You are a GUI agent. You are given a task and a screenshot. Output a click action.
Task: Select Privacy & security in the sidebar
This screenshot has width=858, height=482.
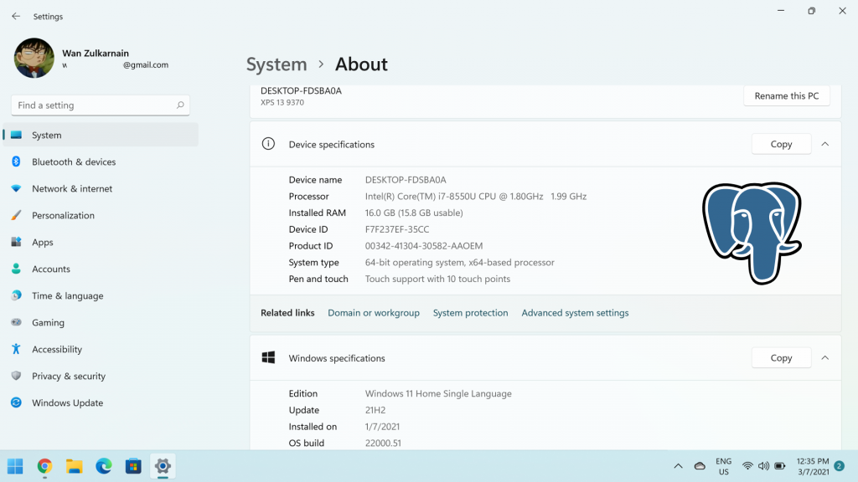click(x=69, y=376)
